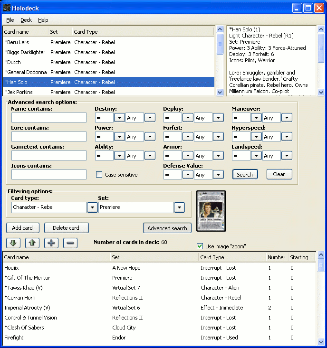This screenshot has height=348, width=327.
Task: Click the Add card button
Action: (x=23, y=228)
